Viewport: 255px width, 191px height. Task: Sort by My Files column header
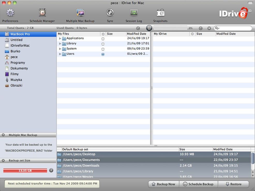79,34
